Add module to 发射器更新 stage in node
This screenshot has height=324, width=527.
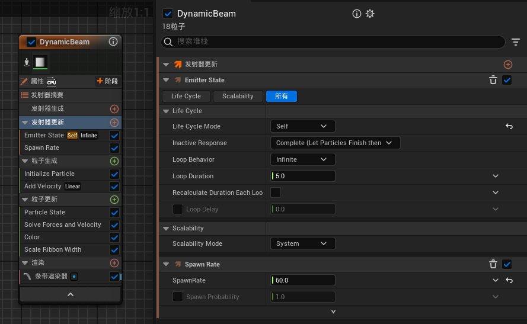pyautogui.click(x=114, y=123)
